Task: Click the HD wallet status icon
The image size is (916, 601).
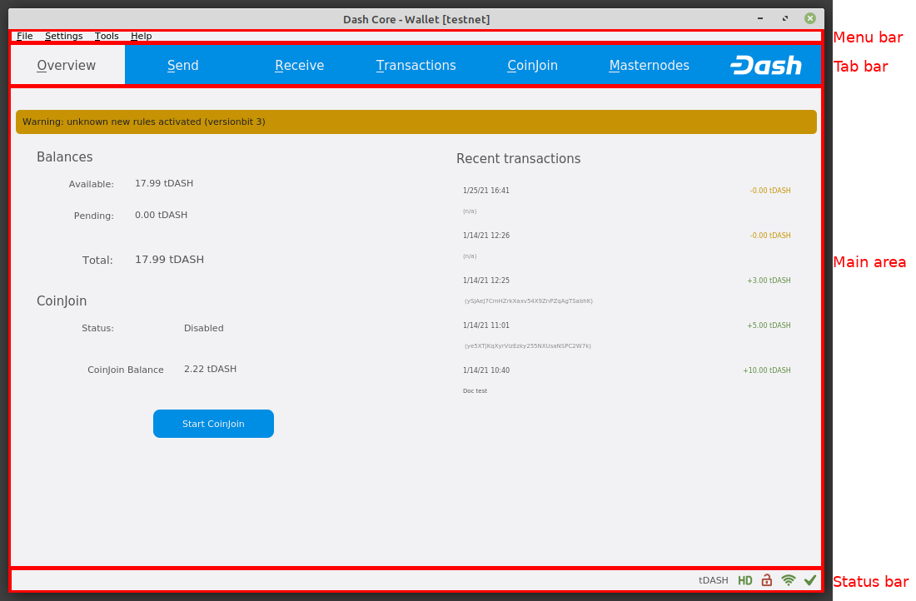Action: click(x=744, y=580)
